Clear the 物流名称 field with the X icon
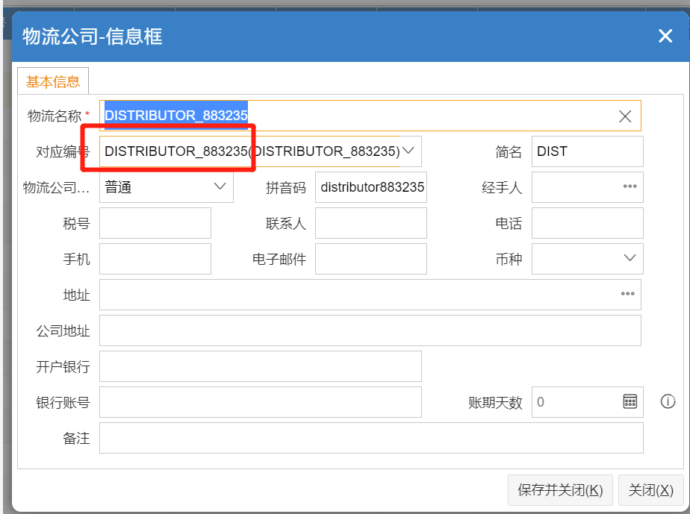Image resolution: width=690 pixels, height=514 pixels. pyautogui.click(x=625, y=116)
